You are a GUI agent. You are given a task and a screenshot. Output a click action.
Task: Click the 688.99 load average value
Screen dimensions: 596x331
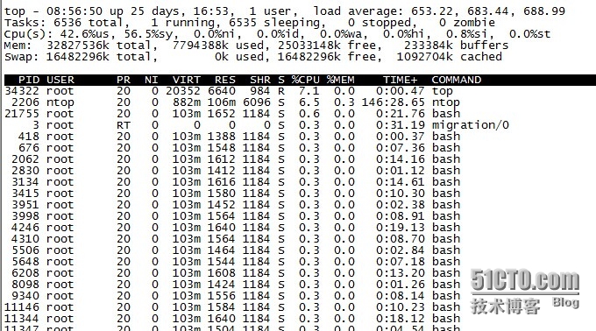(544, 11)
